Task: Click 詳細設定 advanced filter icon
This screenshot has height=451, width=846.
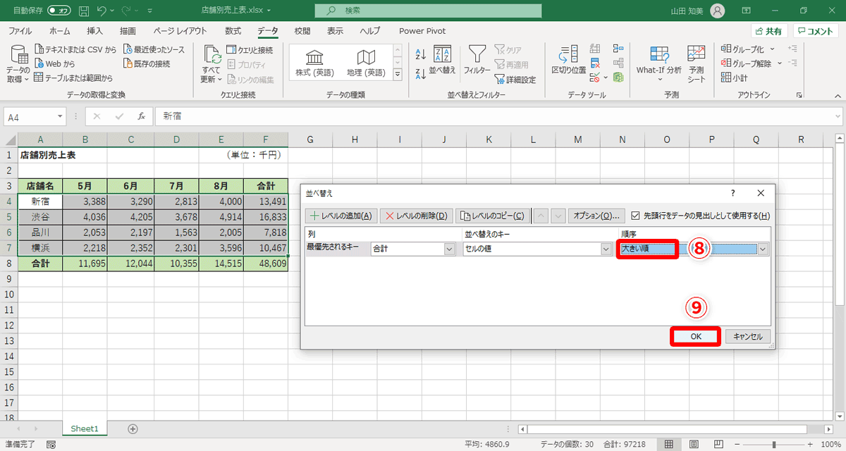Action: 499,80
